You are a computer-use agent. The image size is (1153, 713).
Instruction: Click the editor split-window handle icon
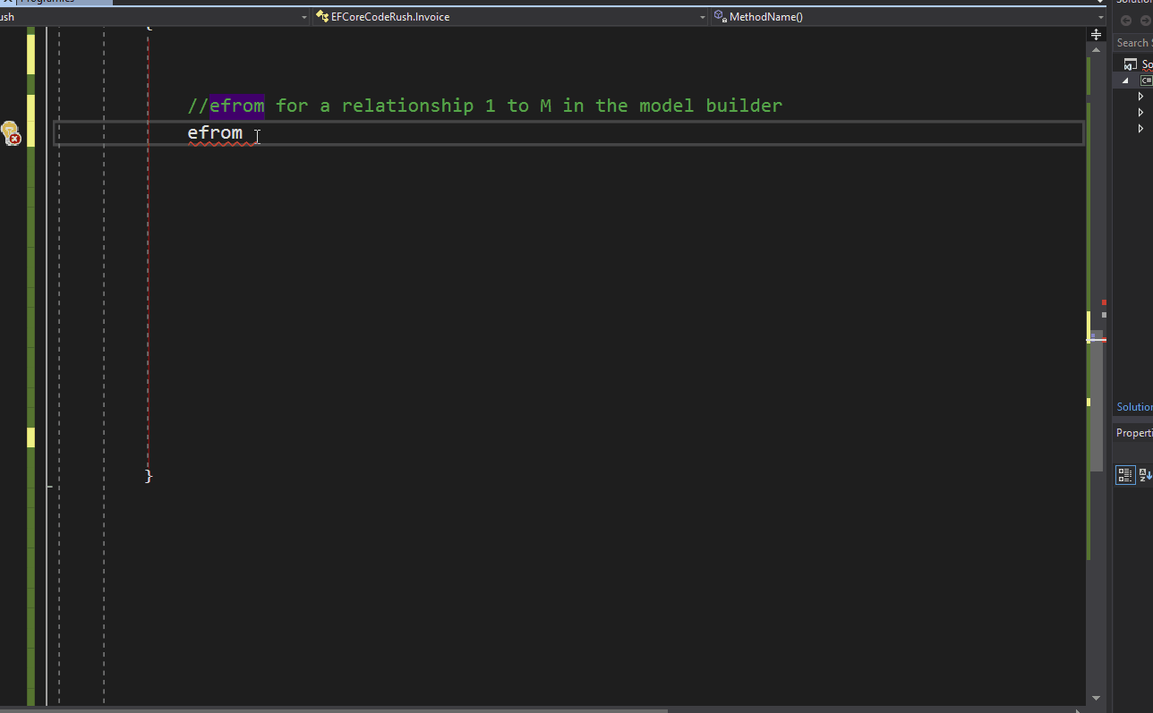click(1097, 34)
